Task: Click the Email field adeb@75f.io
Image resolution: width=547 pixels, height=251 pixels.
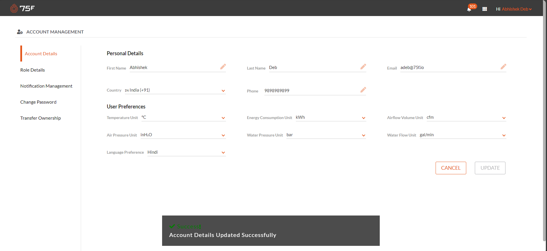Action: tap(453, 68)
